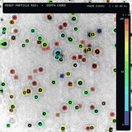Click the 50 tick on depth scale
Image resolution: width=132 pixels, height=132 pixels.
tap(122, 72)
